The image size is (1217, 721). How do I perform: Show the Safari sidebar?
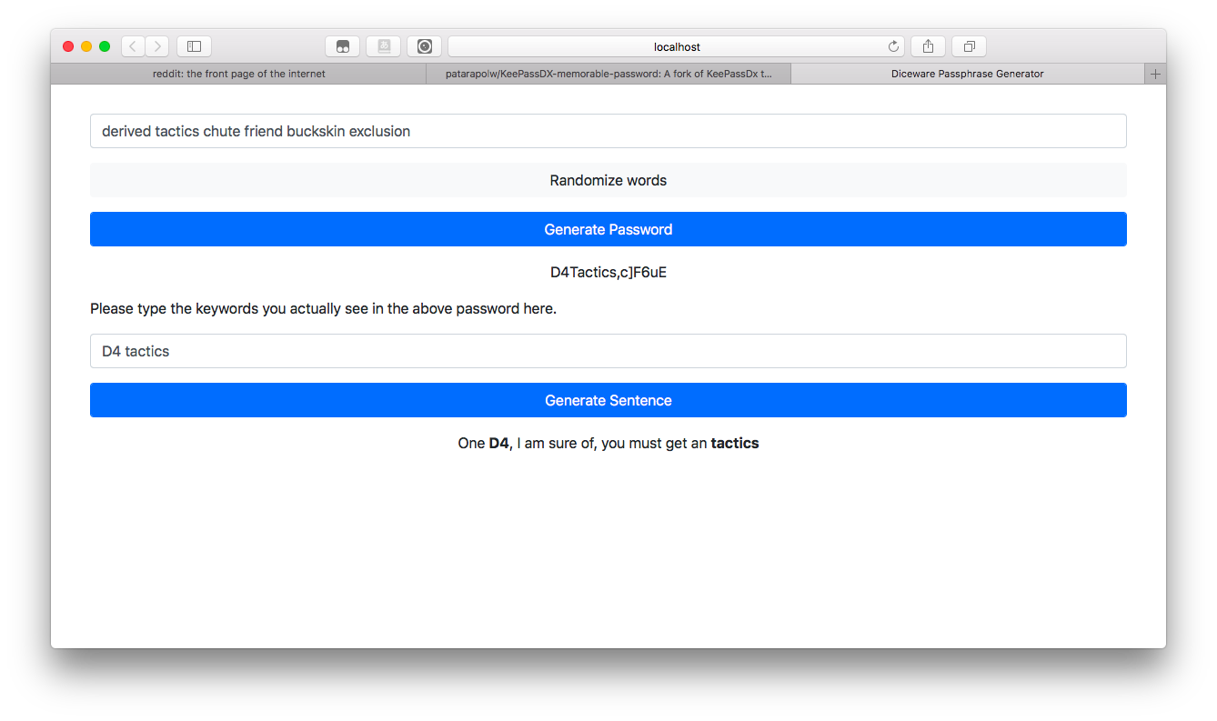pyautogui.click(x=194, y=46)
